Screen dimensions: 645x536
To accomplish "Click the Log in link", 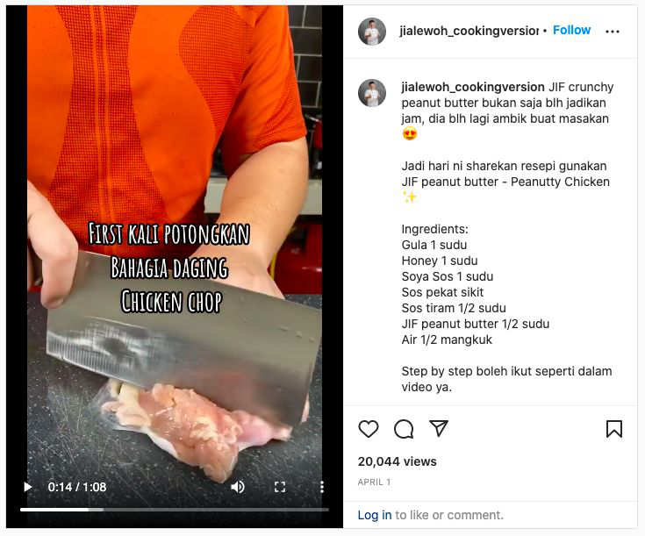I will pos(375,515).
